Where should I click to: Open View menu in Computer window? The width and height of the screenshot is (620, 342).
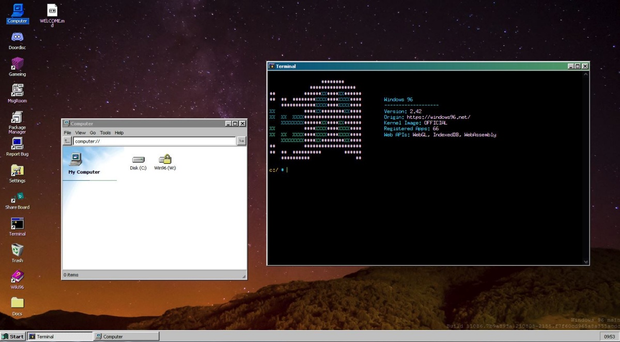[80, 133]
